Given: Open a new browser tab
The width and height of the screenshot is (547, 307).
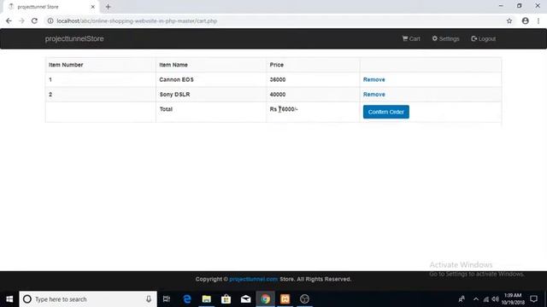Looking at the screenshot, I should (108, 7).
